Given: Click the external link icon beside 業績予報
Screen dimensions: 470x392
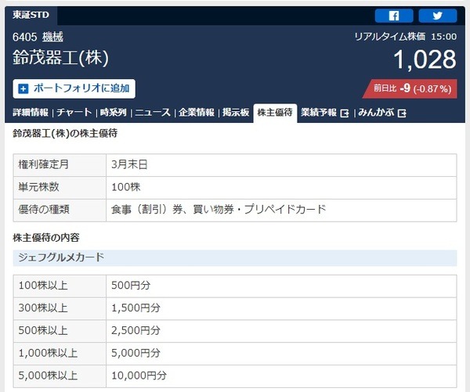Looking at the screenshot, I should click(345, 113).
